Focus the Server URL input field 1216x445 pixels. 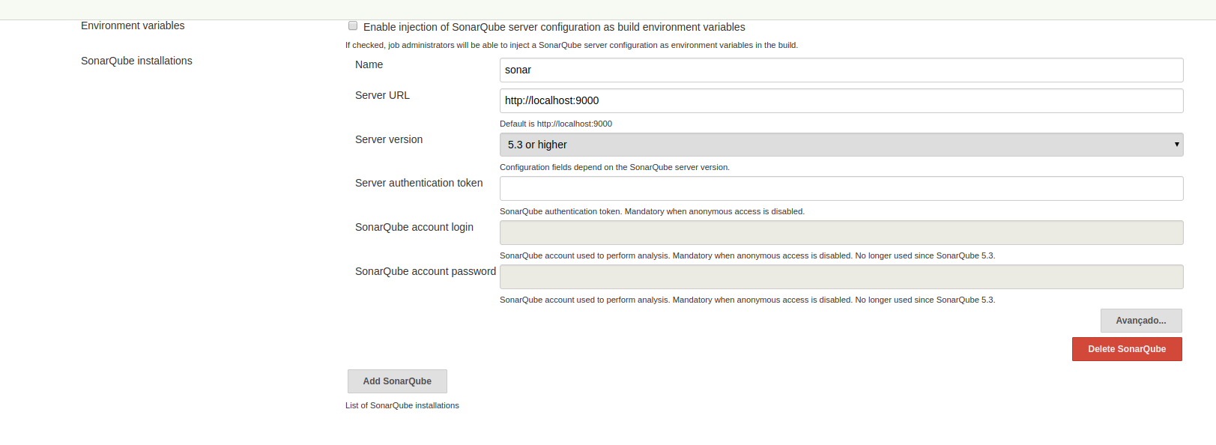tap(841, 100)
